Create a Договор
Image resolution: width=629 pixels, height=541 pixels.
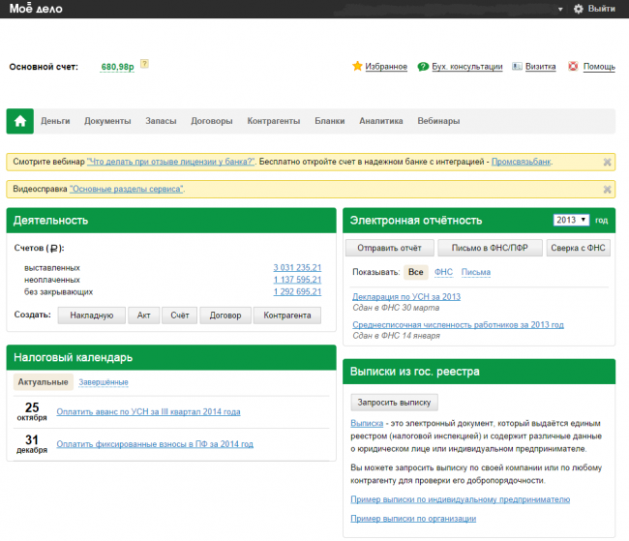pyautogui.click(x=225, y=316)
